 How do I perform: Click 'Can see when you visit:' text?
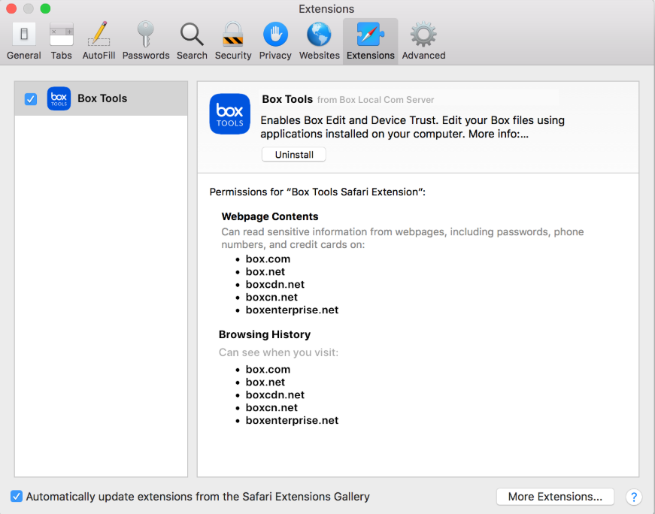[x=278, y=352]
